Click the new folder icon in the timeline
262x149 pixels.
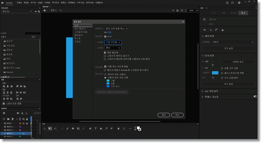(x=8, y=119)
